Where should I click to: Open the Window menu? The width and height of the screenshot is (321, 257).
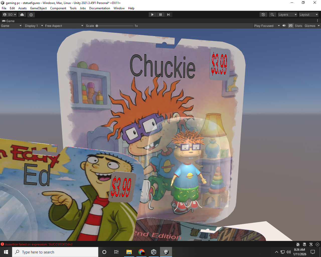(119, 8)
